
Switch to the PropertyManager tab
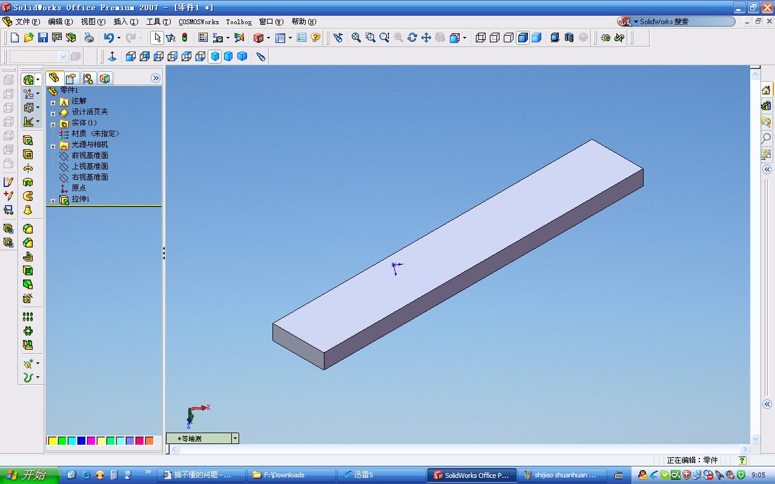(71, 78)
